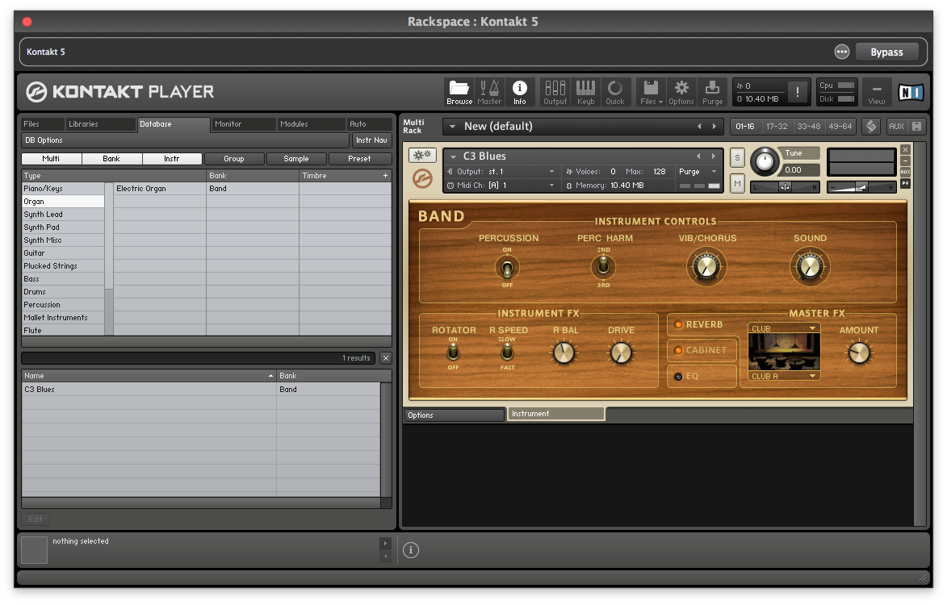Click the results search field
Image resolution: width=947 pixels, height=605 pixels.
[199, 358]
